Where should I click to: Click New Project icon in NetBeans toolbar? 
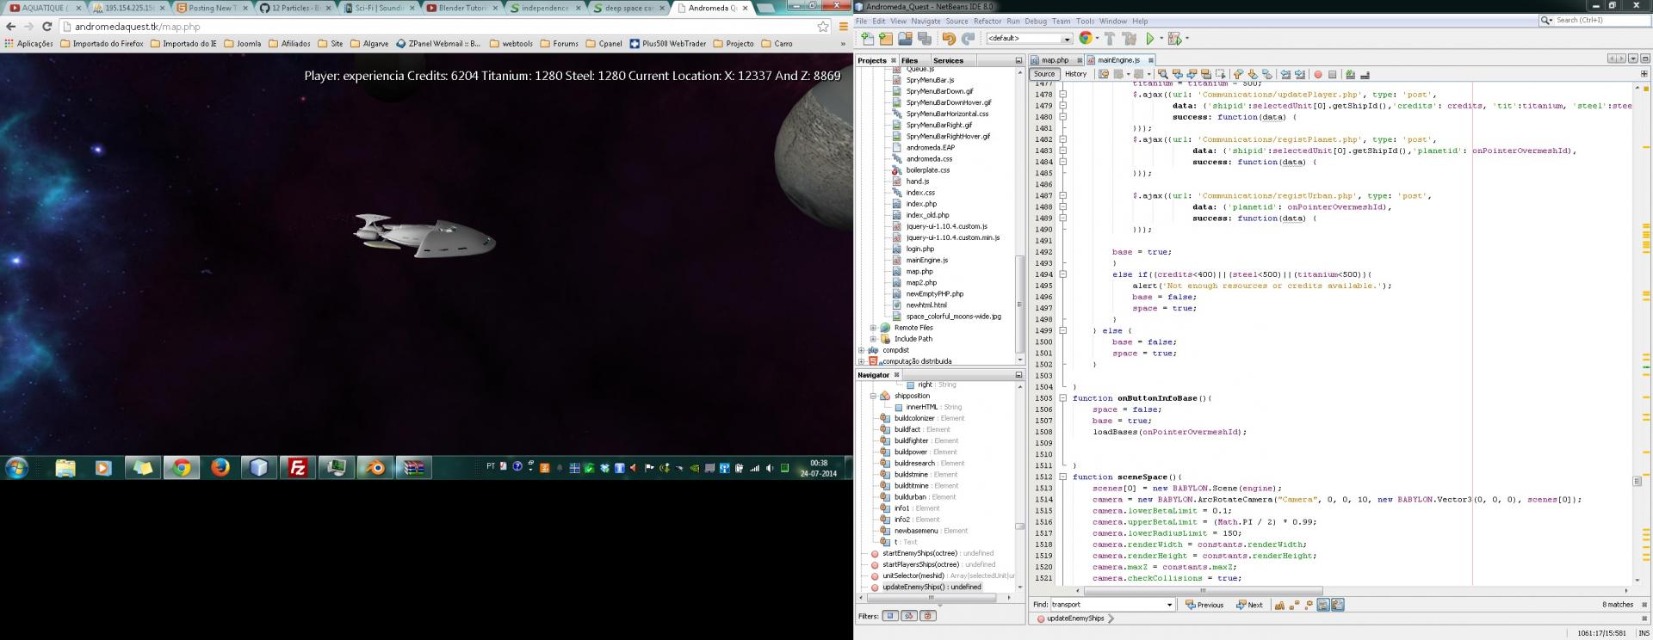point(886,39)
